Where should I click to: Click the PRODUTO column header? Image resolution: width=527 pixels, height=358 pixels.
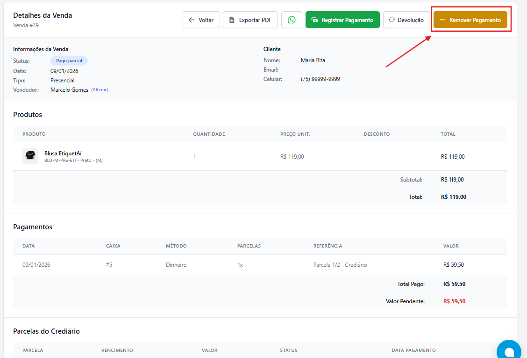tap(34, 134)
